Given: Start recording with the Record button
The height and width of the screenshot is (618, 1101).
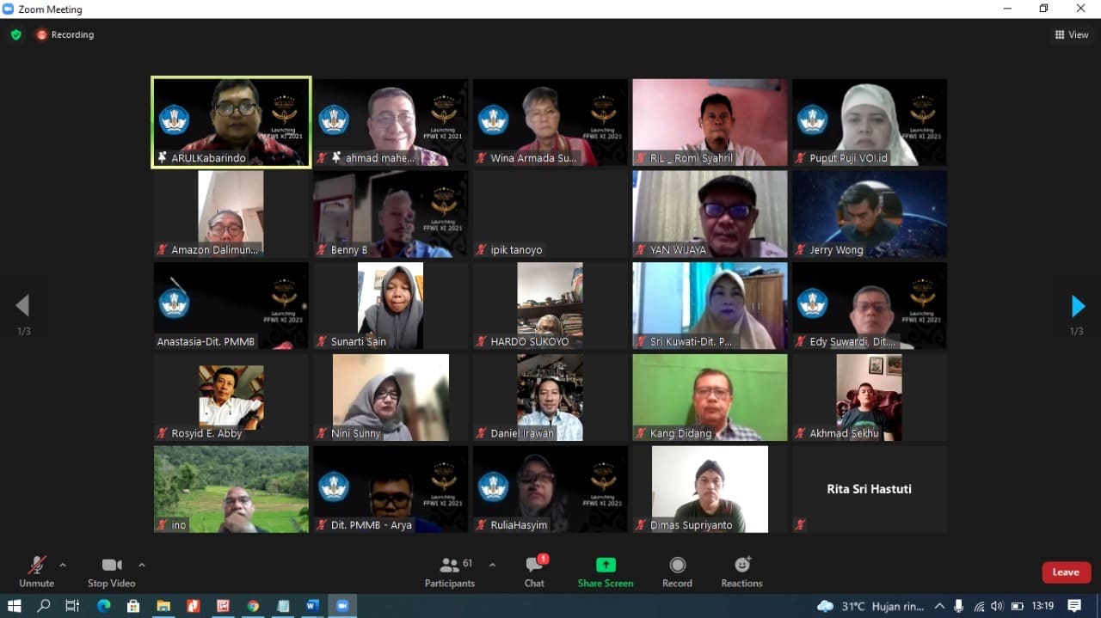Looking at the screenshot, I should 677,571.
